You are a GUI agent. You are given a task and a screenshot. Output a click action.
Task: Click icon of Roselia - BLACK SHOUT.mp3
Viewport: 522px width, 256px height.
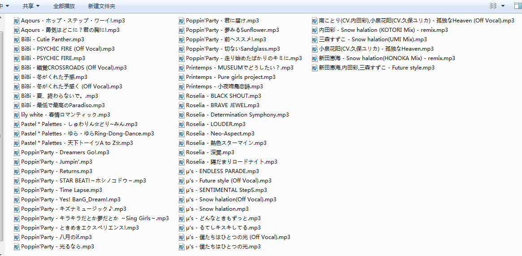pos(182,96)
